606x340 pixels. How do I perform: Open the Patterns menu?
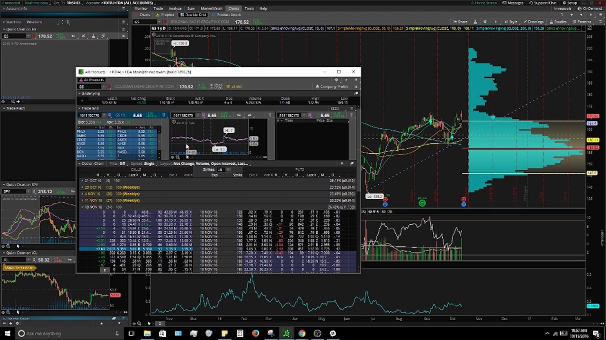[581, 22]
